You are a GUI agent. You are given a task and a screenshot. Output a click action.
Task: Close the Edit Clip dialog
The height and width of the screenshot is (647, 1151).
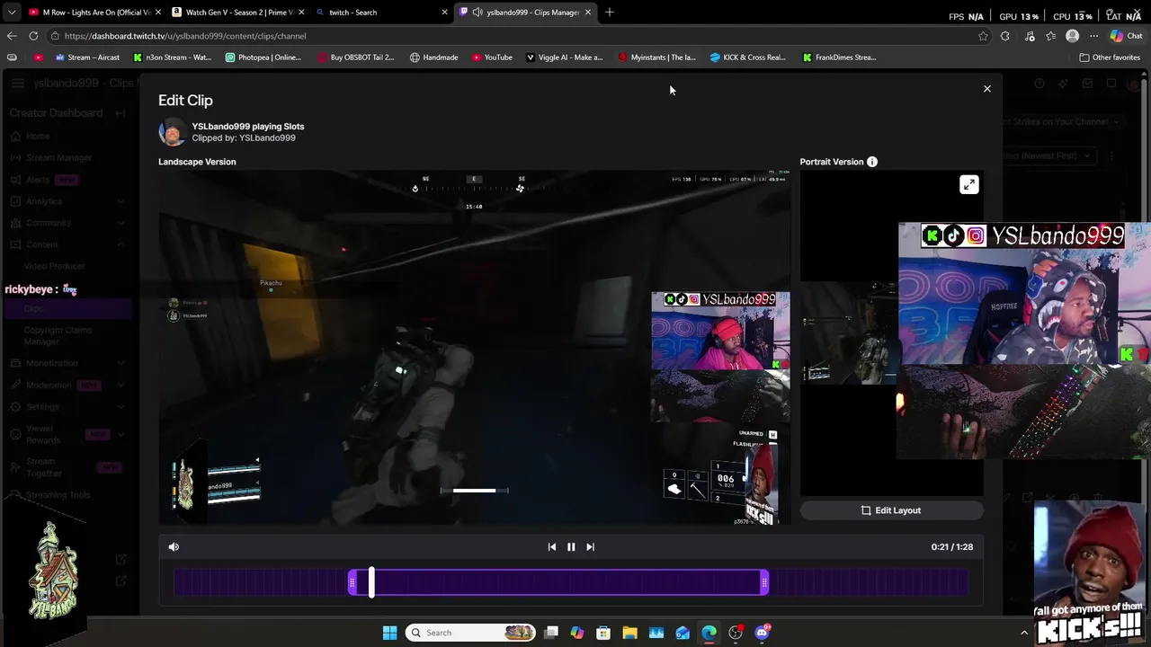tap(986, 89)
